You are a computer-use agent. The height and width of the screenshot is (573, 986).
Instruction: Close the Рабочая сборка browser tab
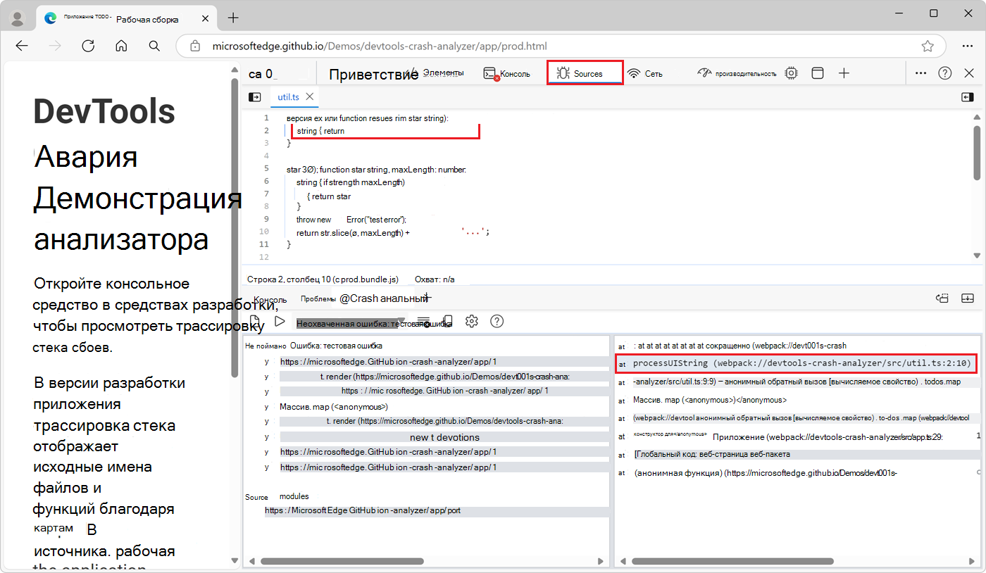[204, 18]
